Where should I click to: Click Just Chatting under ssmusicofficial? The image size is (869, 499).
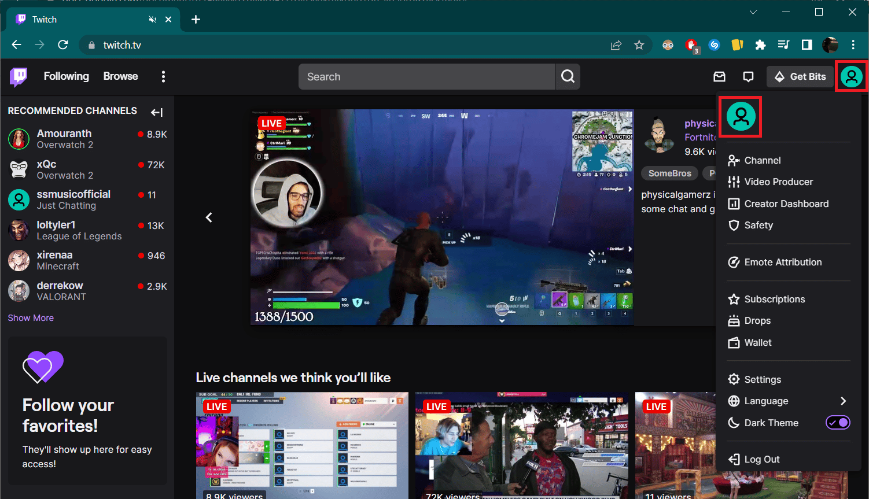[67, 206]
